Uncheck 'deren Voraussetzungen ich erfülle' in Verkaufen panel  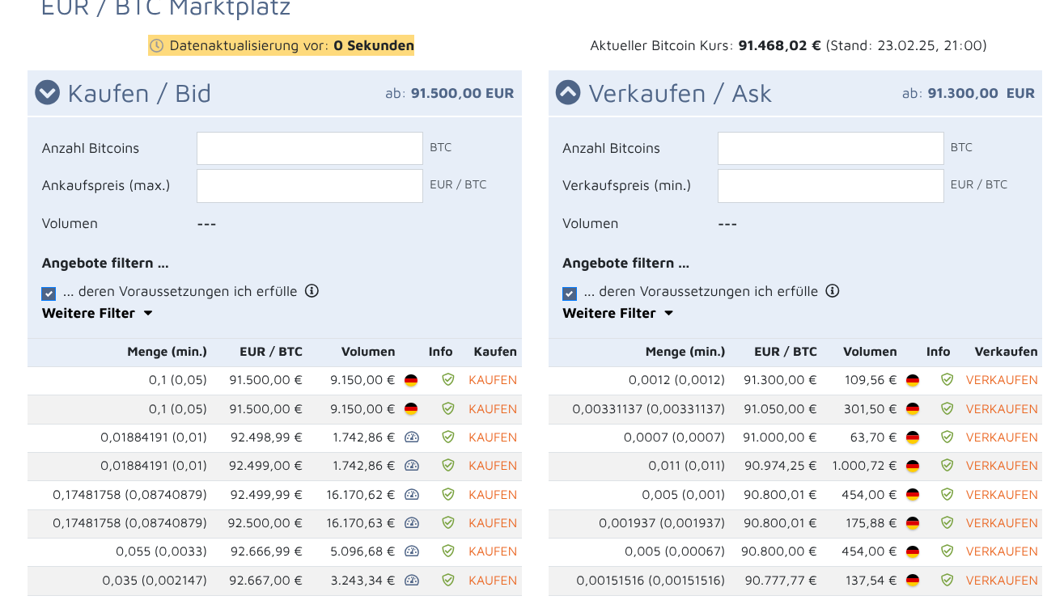tap(569, 293)
